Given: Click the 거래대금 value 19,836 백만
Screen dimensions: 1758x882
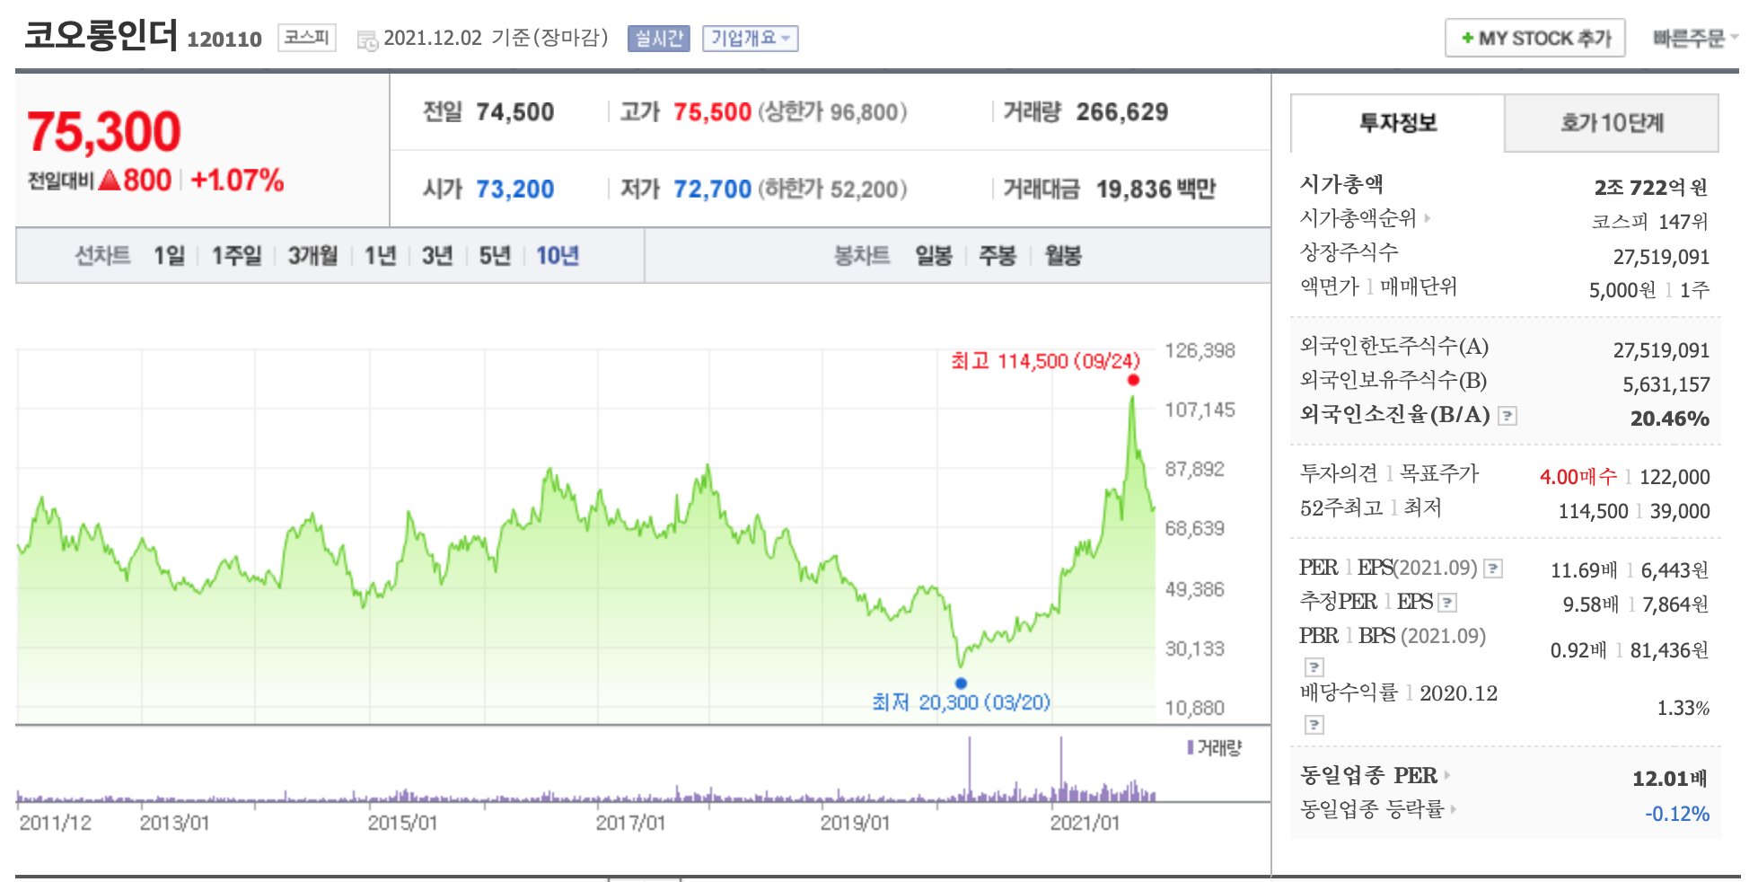Looking at the screenshot, I should [x=1156, y=190].
